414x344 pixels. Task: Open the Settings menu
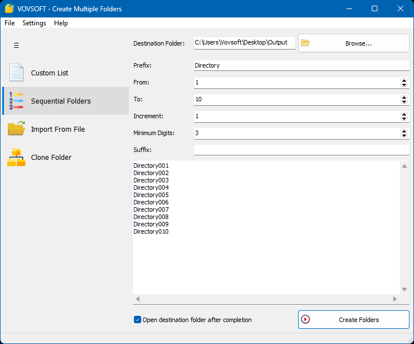click(x=34, y=23)
